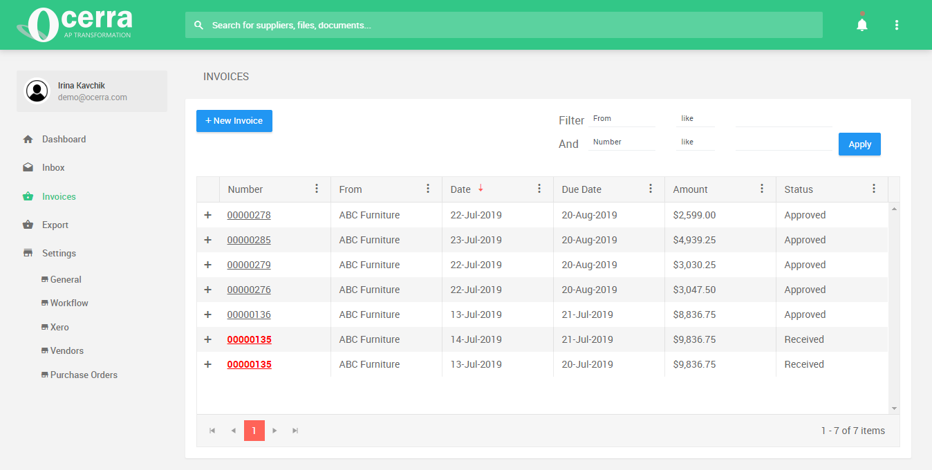Image resolution: width=932 pixels, height=470 pixels.
Task: Click the '1 - 7 of 7 items' text
Action: point(853,431)
